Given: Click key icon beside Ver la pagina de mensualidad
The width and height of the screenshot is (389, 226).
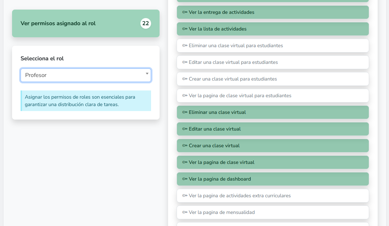Looking at the screenshot, I should [x=185, y=212].
